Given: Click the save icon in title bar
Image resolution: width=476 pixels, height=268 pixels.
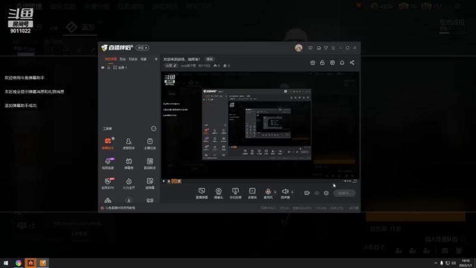Looking at the screenshot, I should point(319,48).
